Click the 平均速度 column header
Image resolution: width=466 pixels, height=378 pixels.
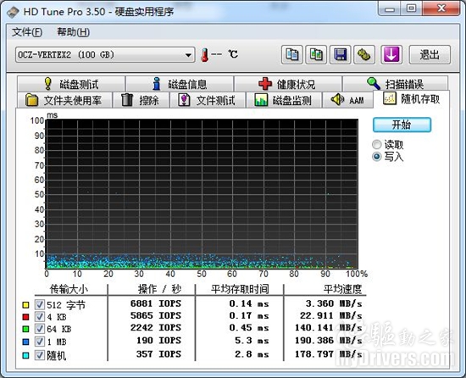point(342,289)
